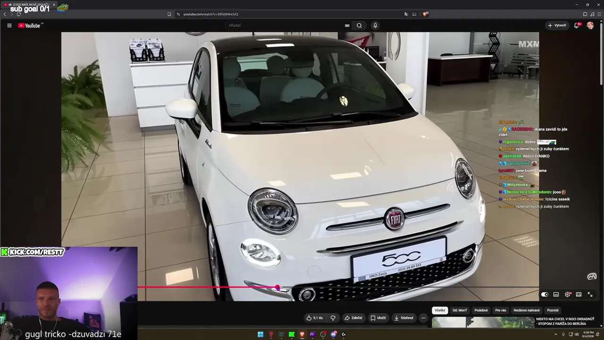Open recommended video thumbnail about Berlin trip
Image resolution: width=604 pixels, height=340 pixels.
coord(483,323)
